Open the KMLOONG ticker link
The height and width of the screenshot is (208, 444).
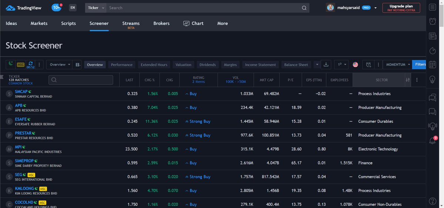pos(24,188)
